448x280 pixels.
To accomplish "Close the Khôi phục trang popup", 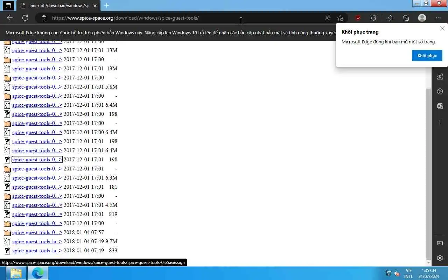I will click(x=442, y=28).
